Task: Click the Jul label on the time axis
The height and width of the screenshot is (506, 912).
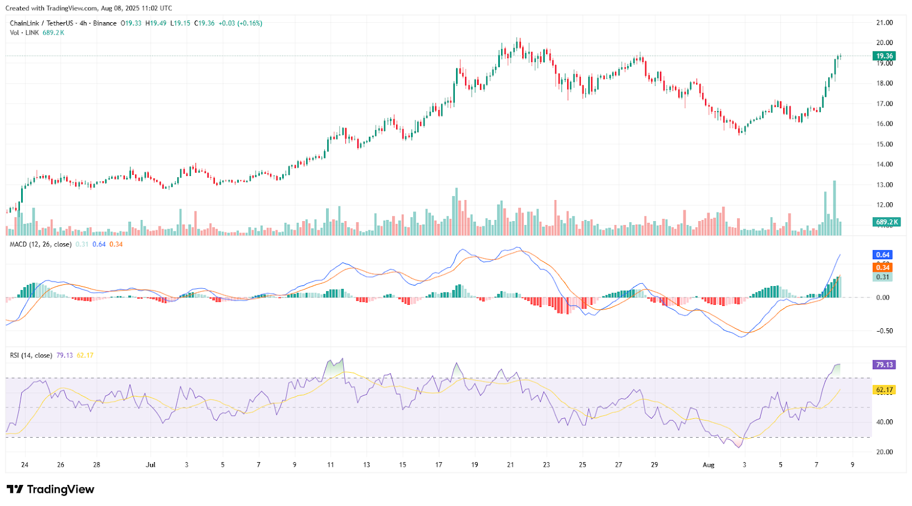Action: (x=150, y=465)
